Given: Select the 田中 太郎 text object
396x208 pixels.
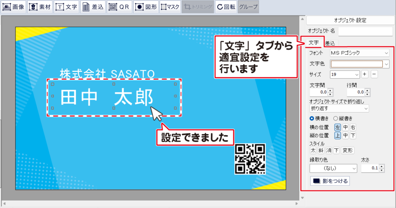Looking at the screenshot, I should coord(107,97).
